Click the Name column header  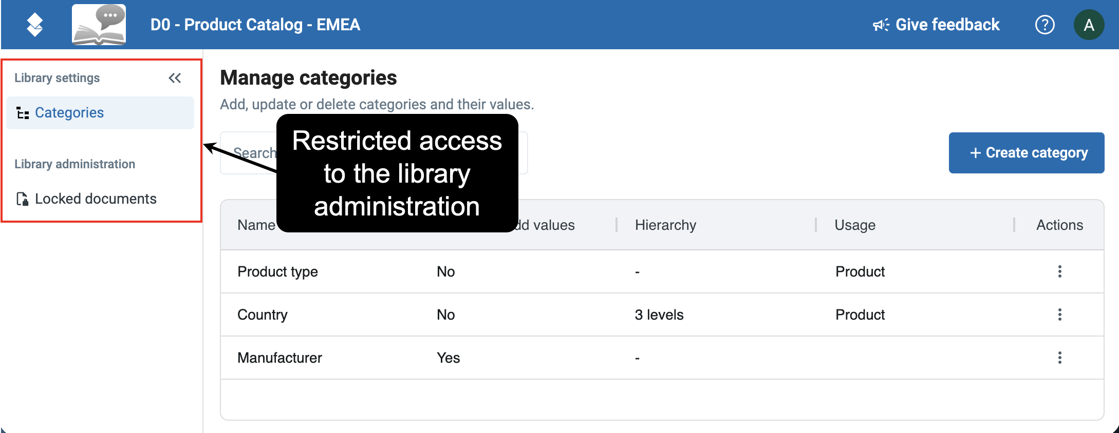pyautogui.click(x=256, y=225)
